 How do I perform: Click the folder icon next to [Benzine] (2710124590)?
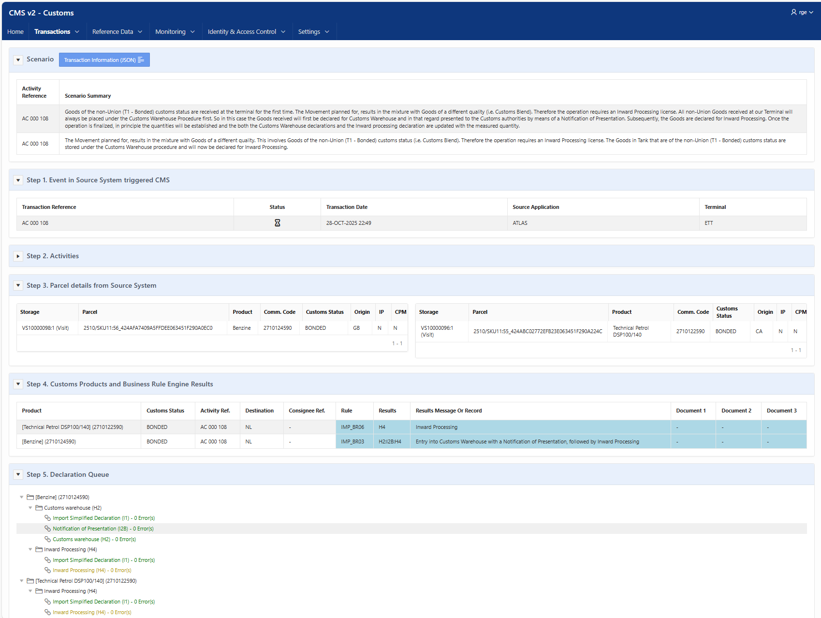(30, 497)
